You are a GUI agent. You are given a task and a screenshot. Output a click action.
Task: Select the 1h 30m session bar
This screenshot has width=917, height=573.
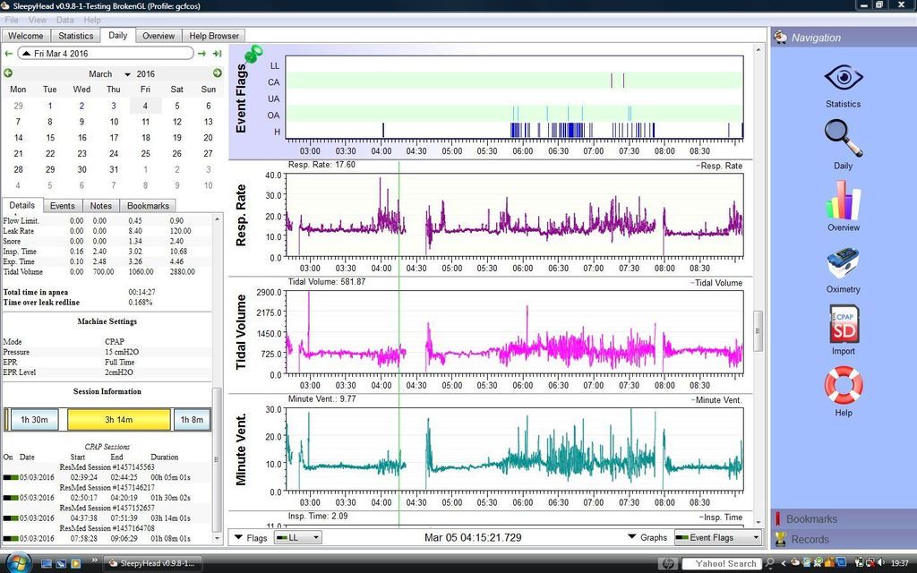(34, 420)
